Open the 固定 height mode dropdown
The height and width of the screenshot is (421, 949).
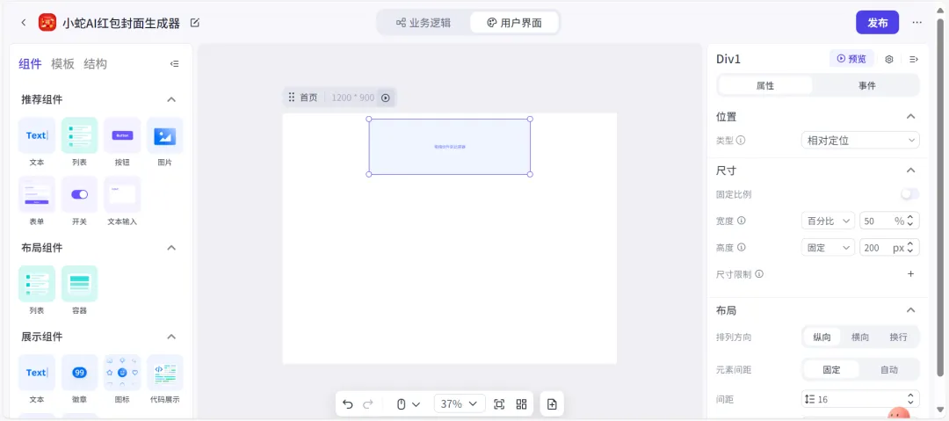[828, 247]
